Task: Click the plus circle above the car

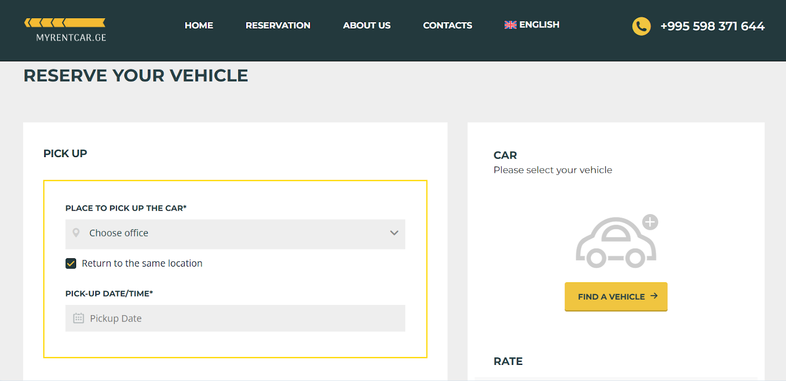Action: tap(650, 222)
